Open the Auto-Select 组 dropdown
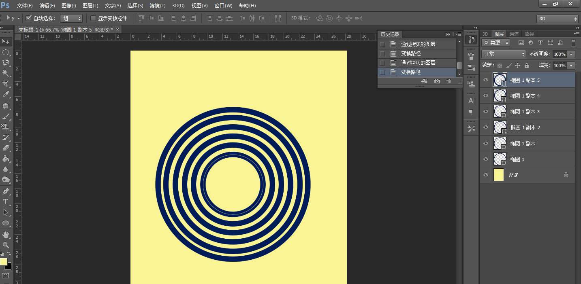The width and height of the screenshot is (581, 284). pyautogui.click(x=71, y=18)
